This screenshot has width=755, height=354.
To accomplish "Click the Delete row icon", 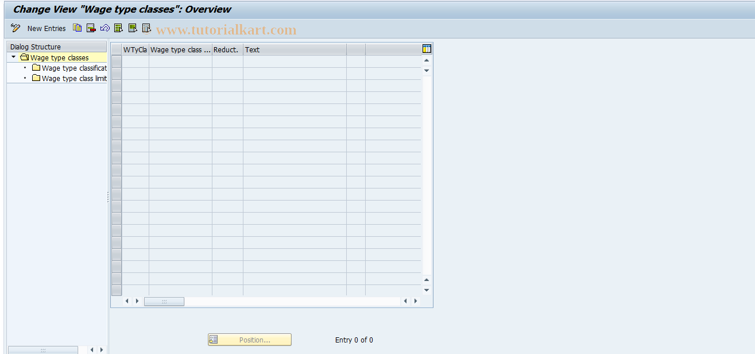I will click(91, 28).
